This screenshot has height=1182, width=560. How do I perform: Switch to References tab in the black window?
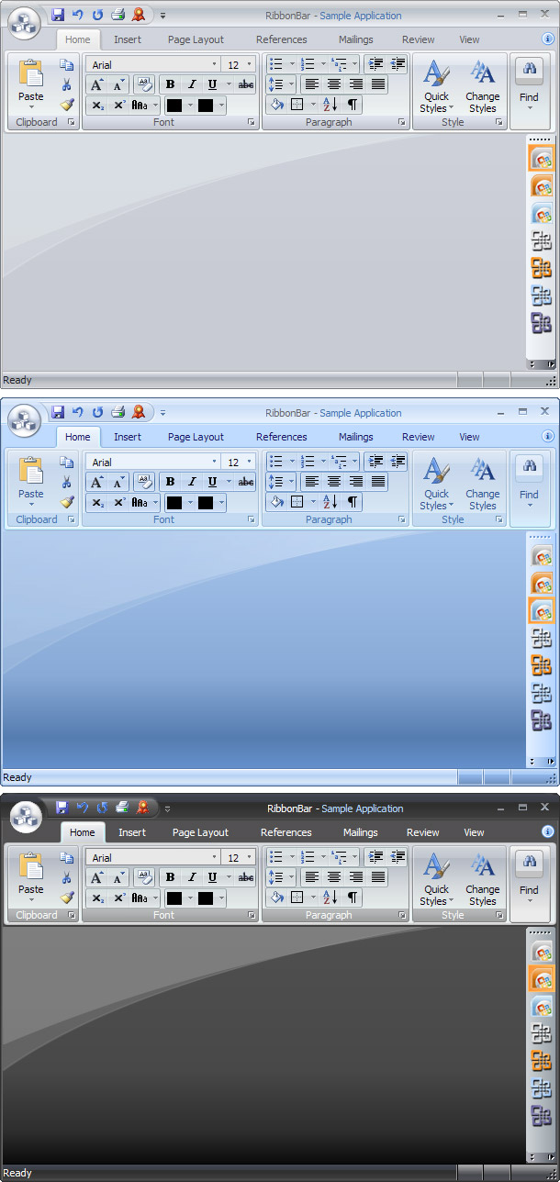[286, 832]
